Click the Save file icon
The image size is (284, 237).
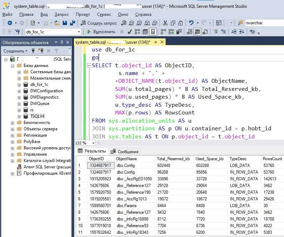tap(65, 23)
